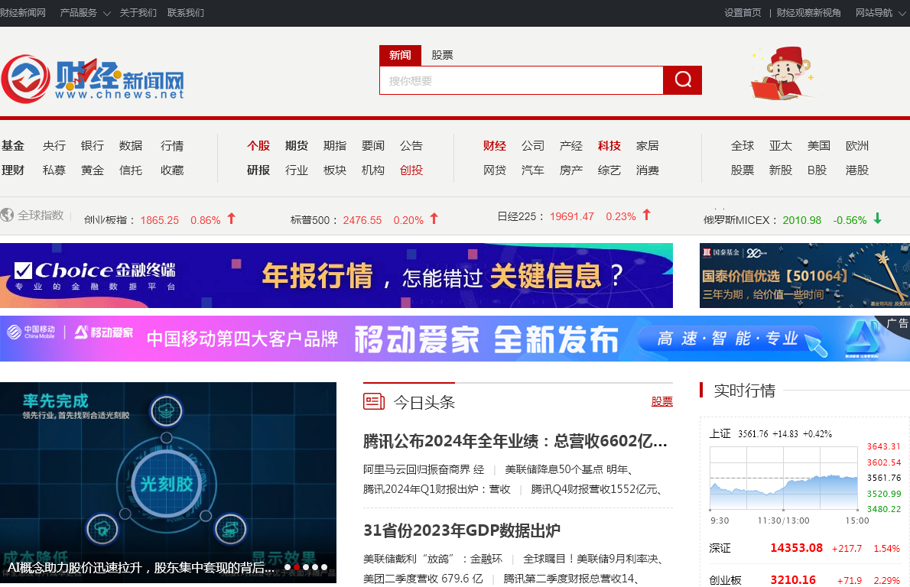Click the red search magnifier button
The image size is (910, 587).
pos(682,80)
